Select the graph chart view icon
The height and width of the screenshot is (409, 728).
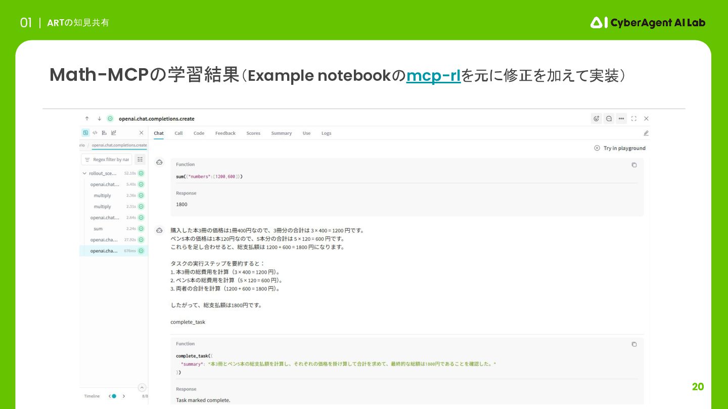113,133
